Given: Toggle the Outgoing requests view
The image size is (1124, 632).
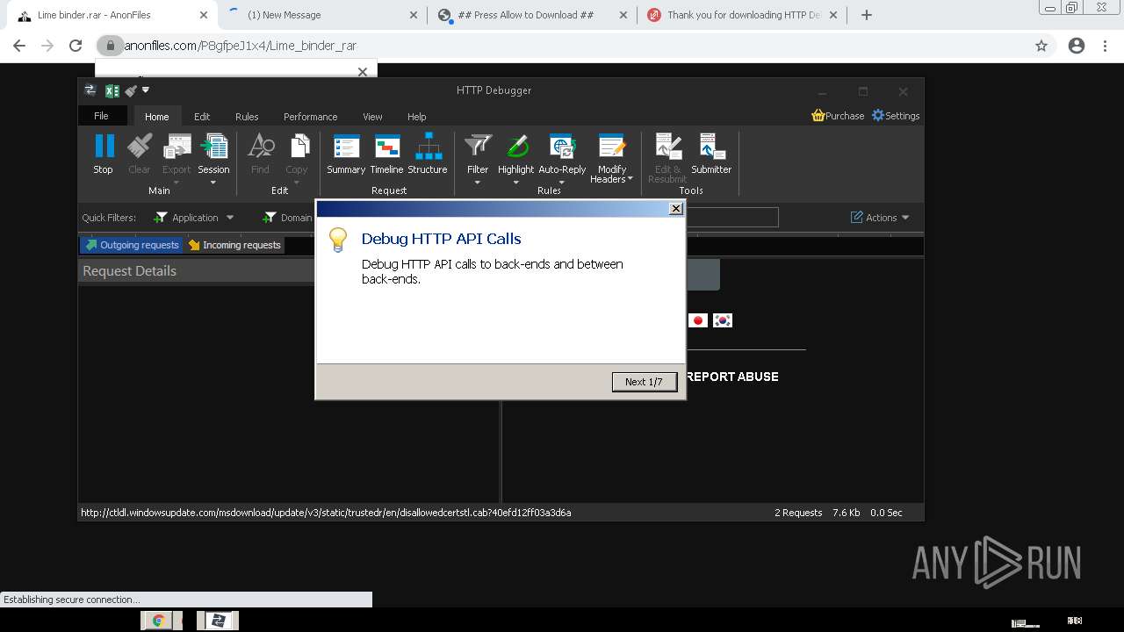Looking at the screenshot, I should coord(132,245).
